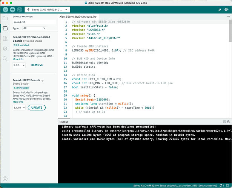
Task: Click board status text in status bar
Action: tap(175, 185)
